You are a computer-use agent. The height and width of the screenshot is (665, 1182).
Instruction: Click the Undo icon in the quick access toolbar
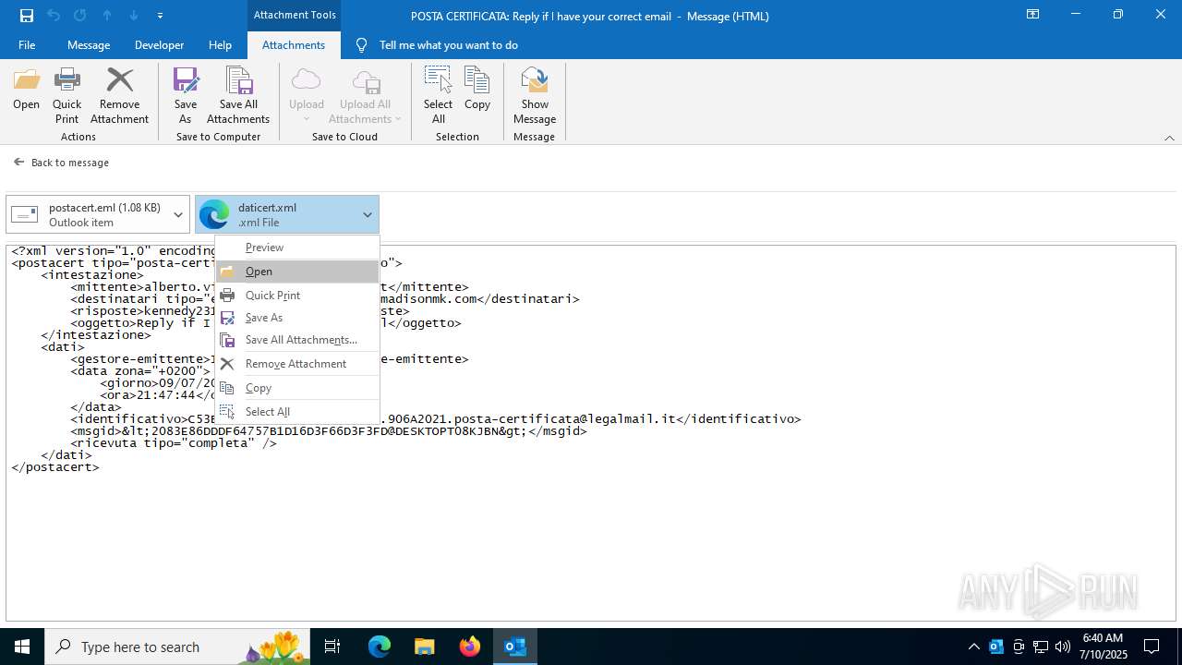[54, 15]
